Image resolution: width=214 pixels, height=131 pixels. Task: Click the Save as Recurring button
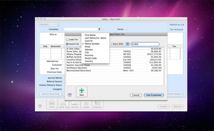(51, 94)
